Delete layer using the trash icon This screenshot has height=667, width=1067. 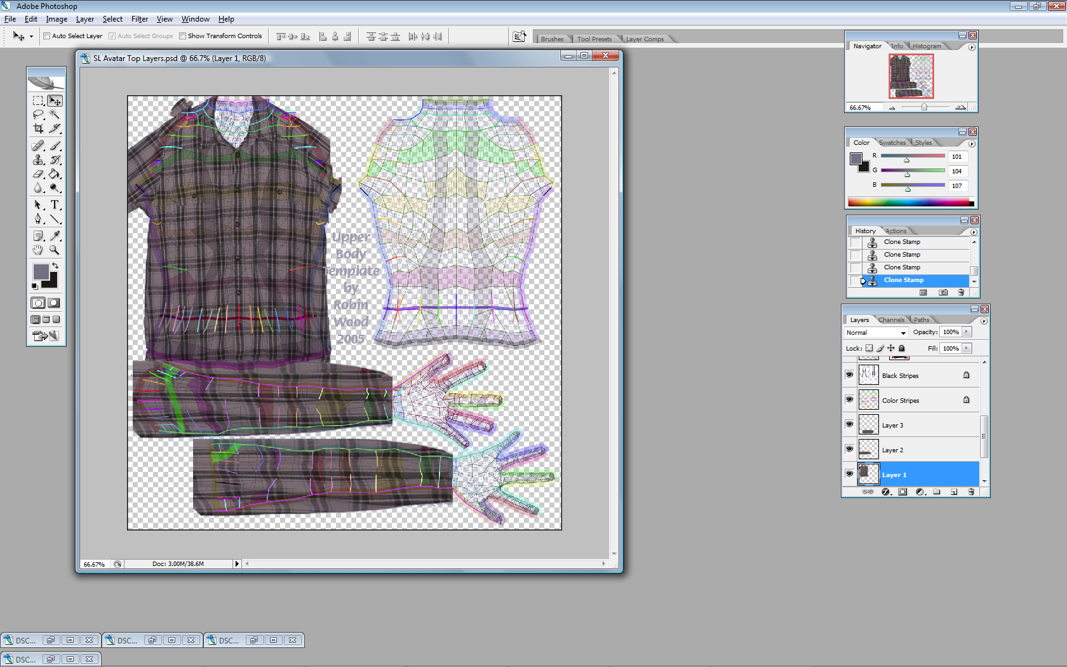click(970, 492)
